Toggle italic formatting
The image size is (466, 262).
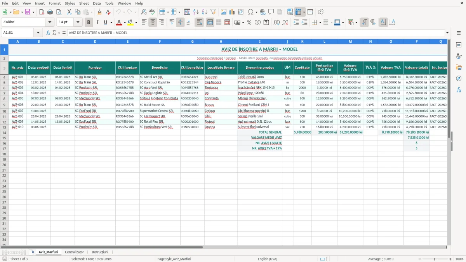(97, 23)
